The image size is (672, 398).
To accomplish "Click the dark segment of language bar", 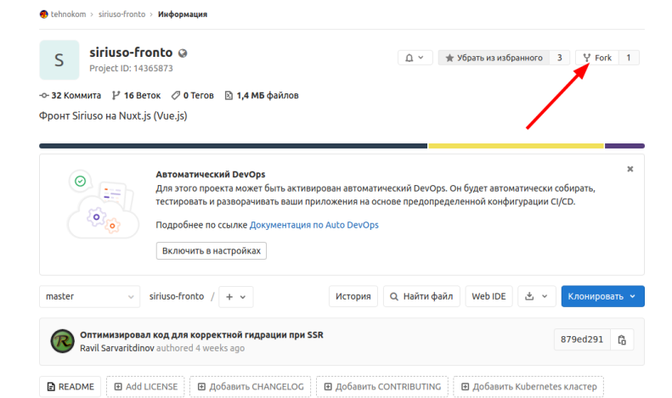I will (x=233, y=146).
